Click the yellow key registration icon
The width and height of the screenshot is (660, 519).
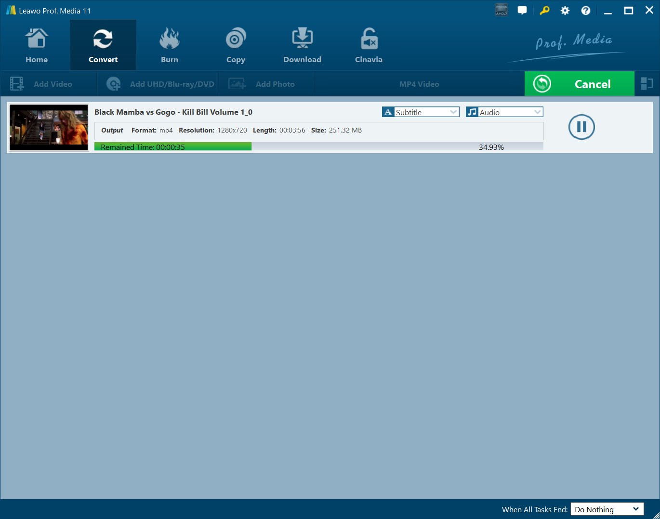pos(544,11)
